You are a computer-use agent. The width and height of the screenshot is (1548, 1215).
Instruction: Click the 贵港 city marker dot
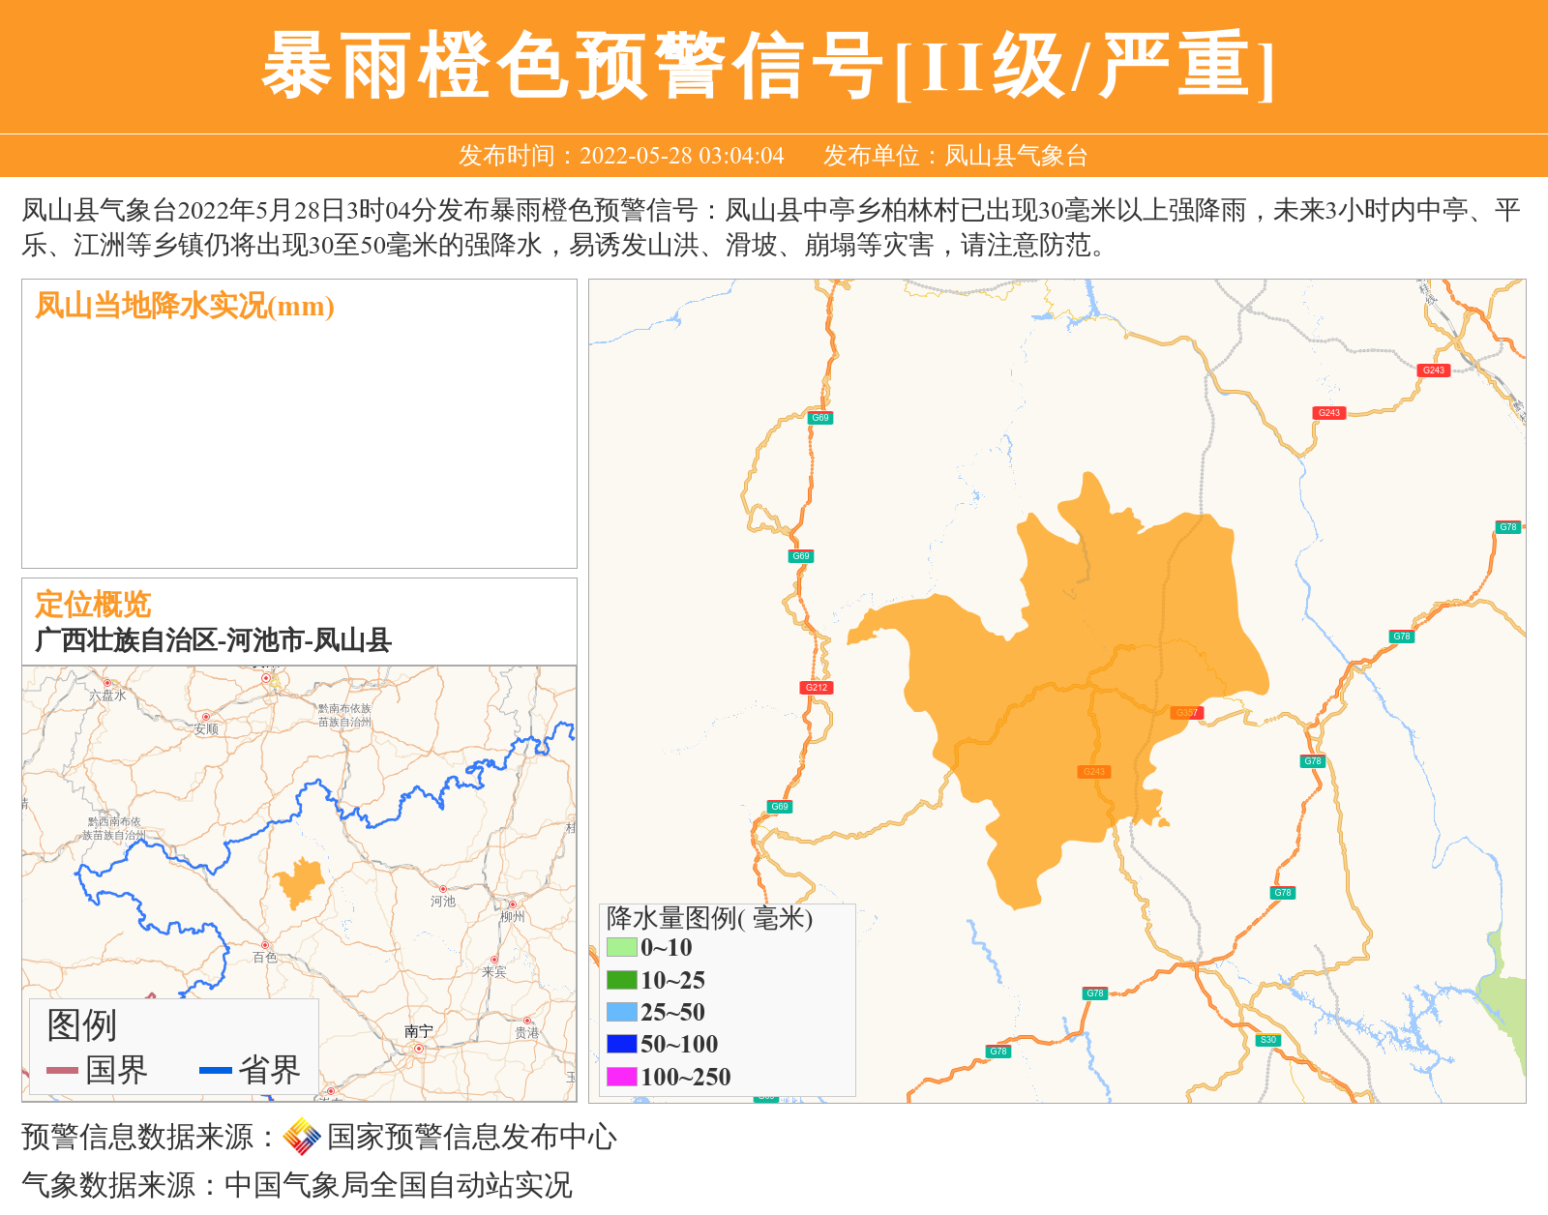coord(527,1021)
